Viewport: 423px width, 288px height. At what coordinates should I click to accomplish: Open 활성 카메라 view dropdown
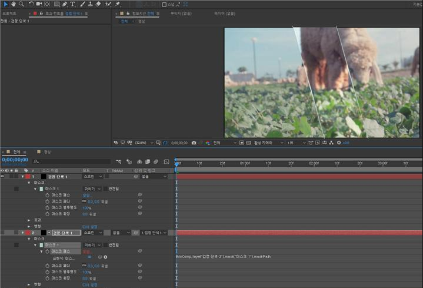(268, 143)
